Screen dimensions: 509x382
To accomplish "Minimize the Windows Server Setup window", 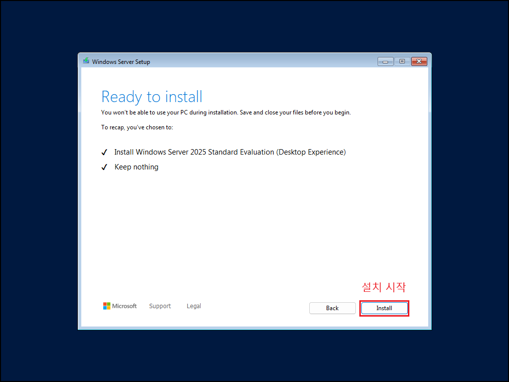I will (x=385, y=61).
